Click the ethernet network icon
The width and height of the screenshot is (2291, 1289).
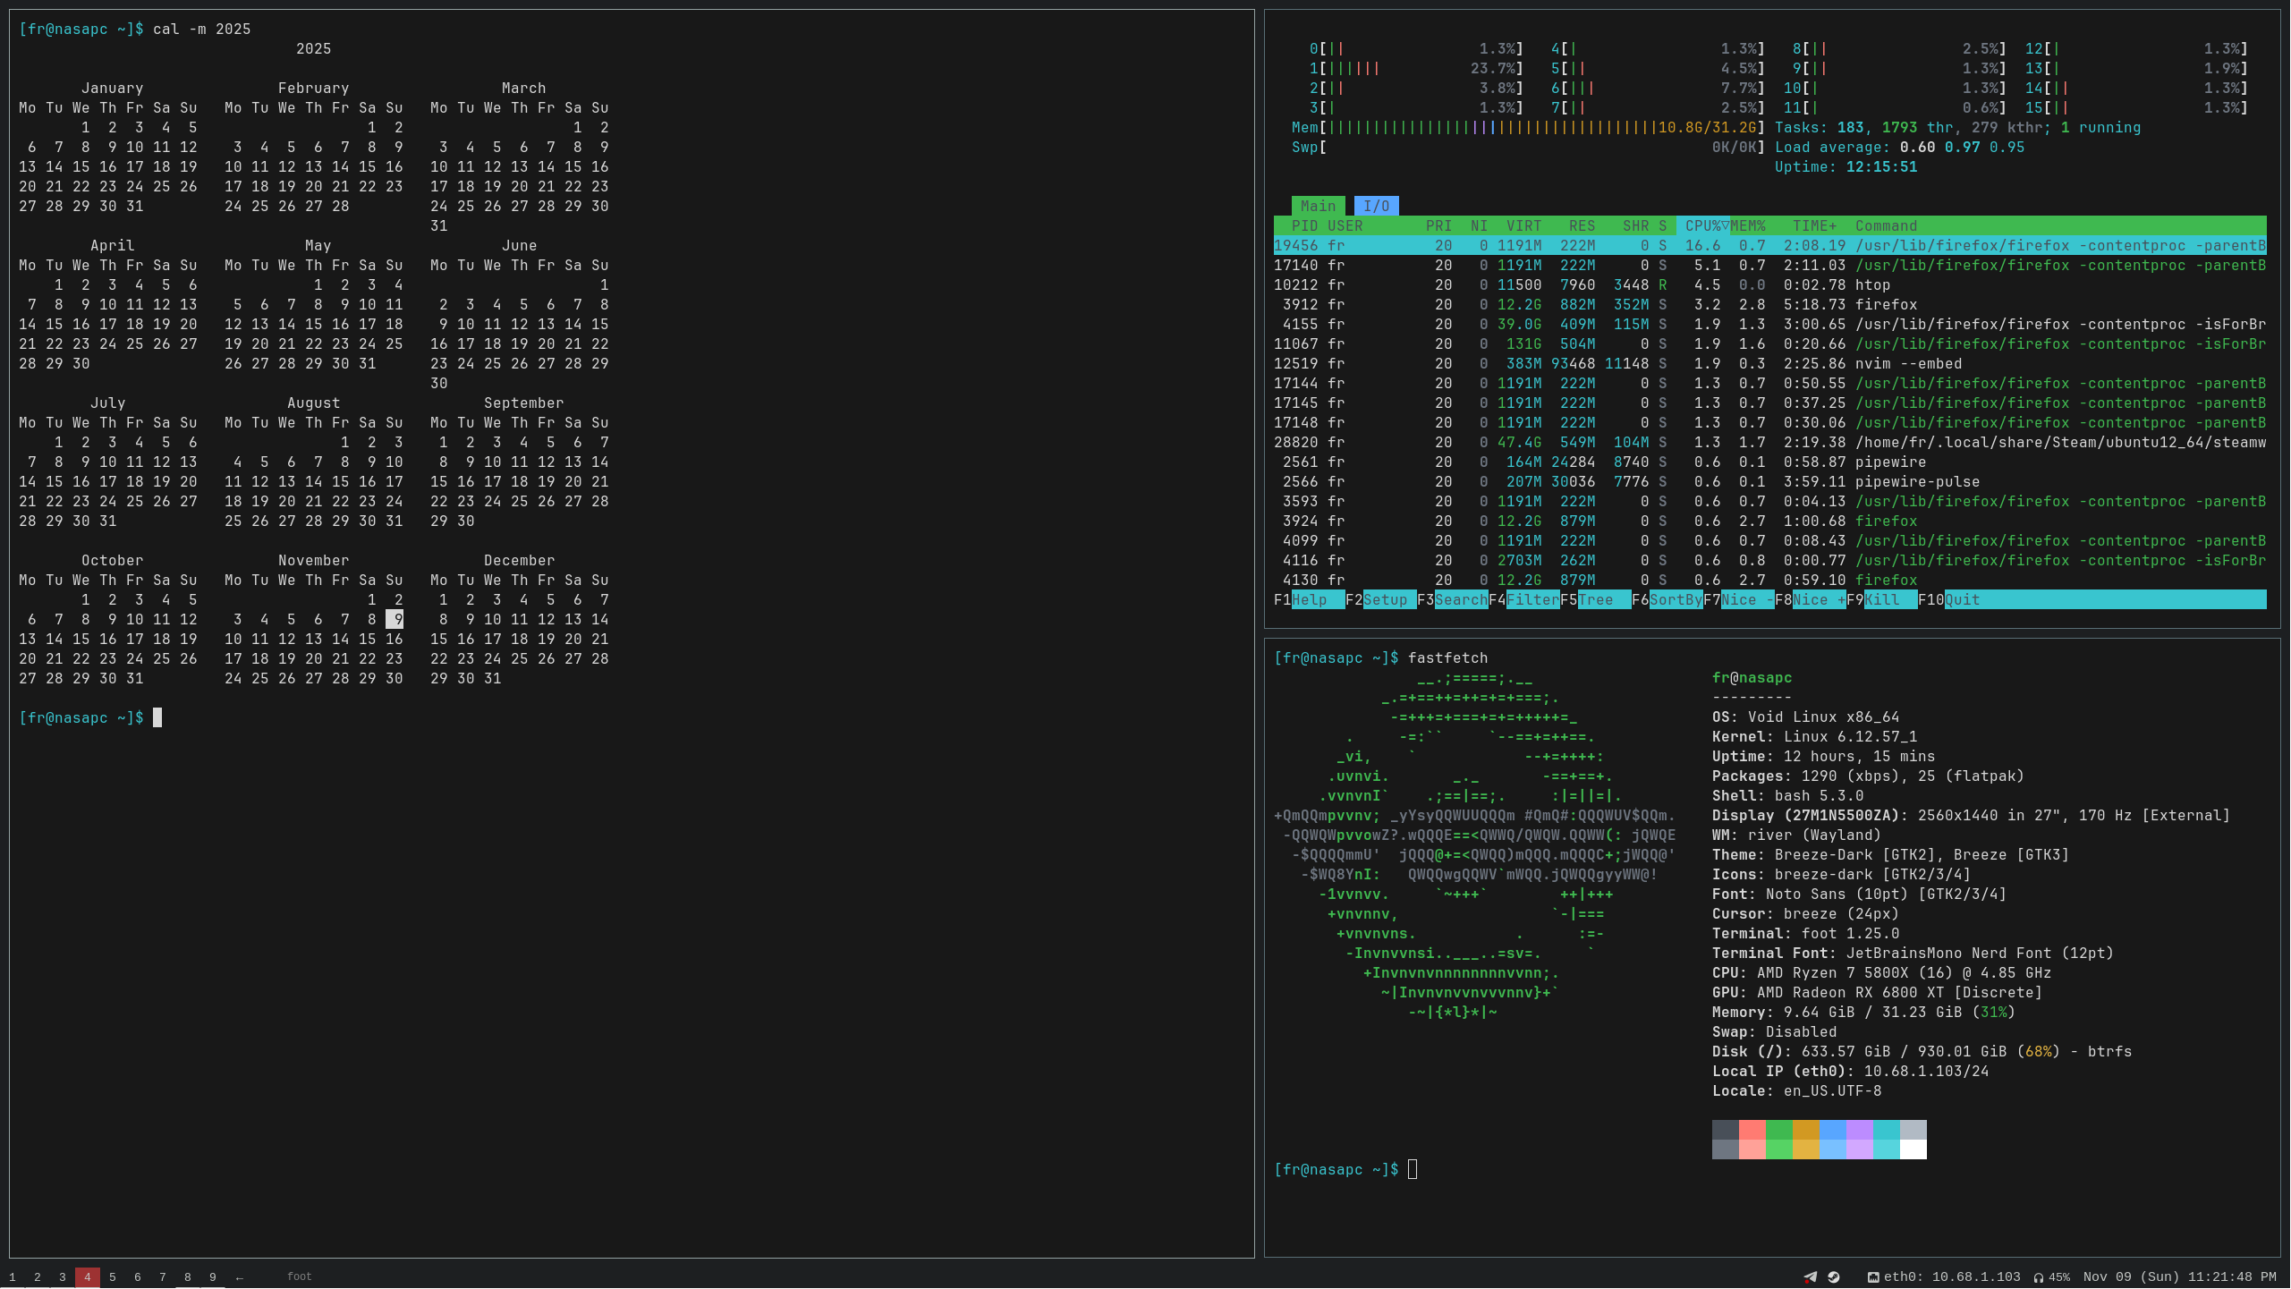click(x=1873, y=1277)
